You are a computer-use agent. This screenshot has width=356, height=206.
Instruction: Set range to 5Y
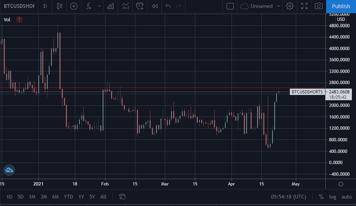[92, 197]
